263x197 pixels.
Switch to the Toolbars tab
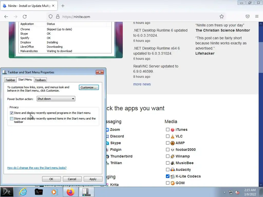pyautogui.click(x=40, y=80)
